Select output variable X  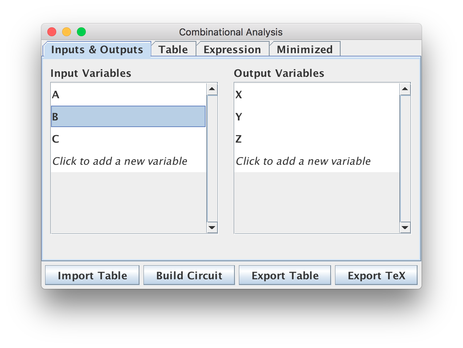click(317, 95)
